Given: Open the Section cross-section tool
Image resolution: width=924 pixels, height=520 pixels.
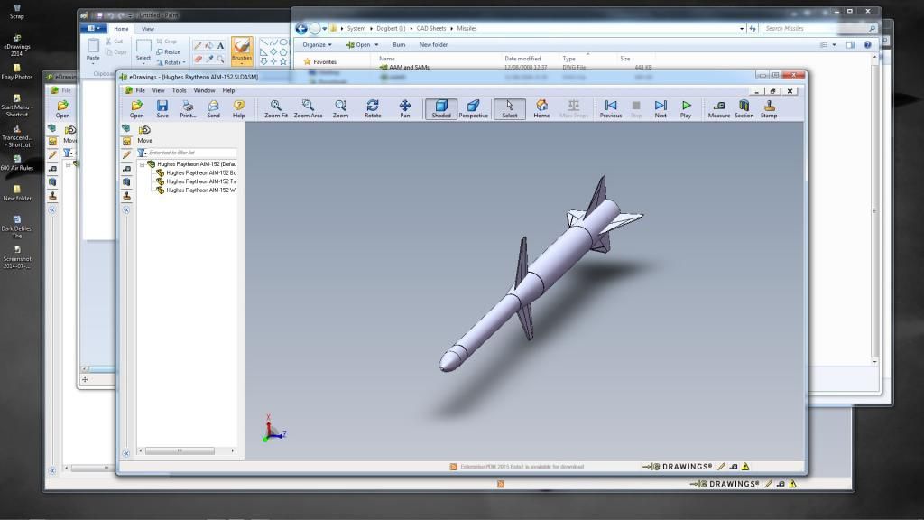Looking at the screenshot, I should [x=744, y=109].
